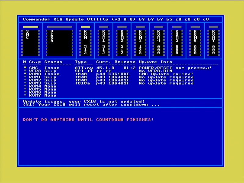
Task: Click the version text '(v3.0.0)'
Action: [124, 19]
